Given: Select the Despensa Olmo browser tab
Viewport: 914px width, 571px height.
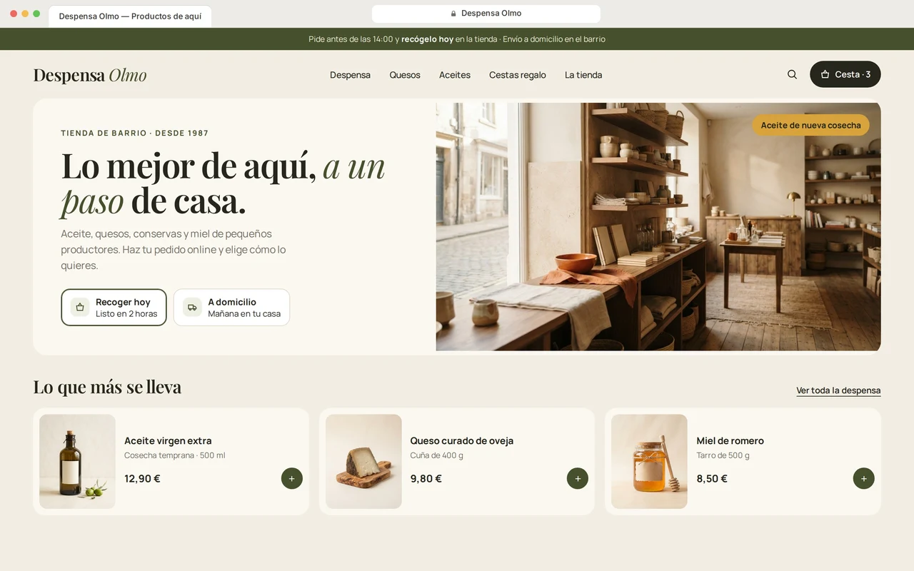Looking at the screenshot, I should (130, 16).
